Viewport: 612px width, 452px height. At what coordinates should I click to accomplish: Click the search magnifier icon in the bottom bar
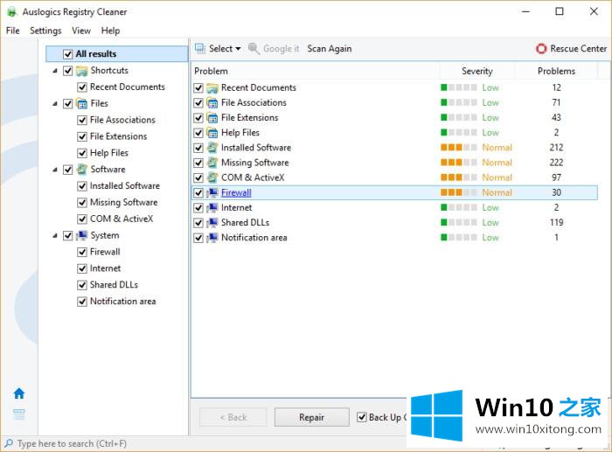pos(9,444)
